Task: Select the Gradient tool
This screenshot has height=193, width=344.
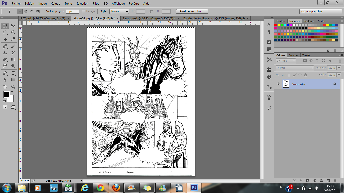Action: click(x=13, y=59)
